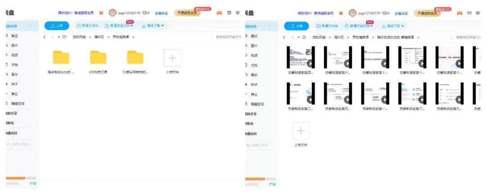The image size is (486, 195).
Task: Open the mail icon in folder window header
Action: pyautogui.click(x=229, y=13)
